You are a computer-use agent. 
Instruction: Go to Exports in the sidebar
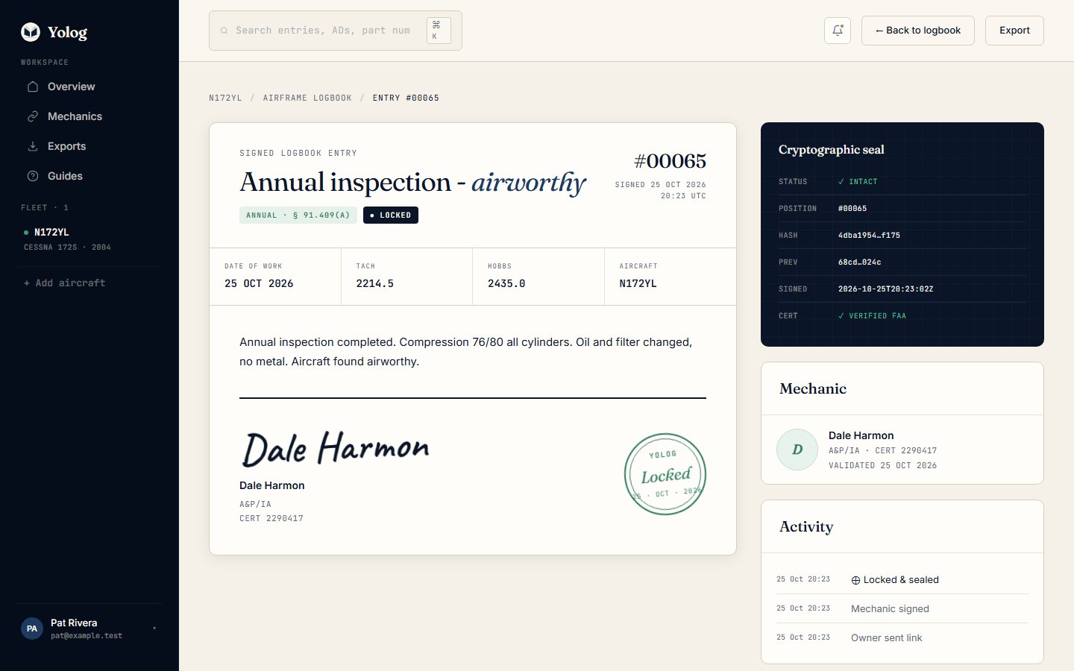[x=89, y=146]
